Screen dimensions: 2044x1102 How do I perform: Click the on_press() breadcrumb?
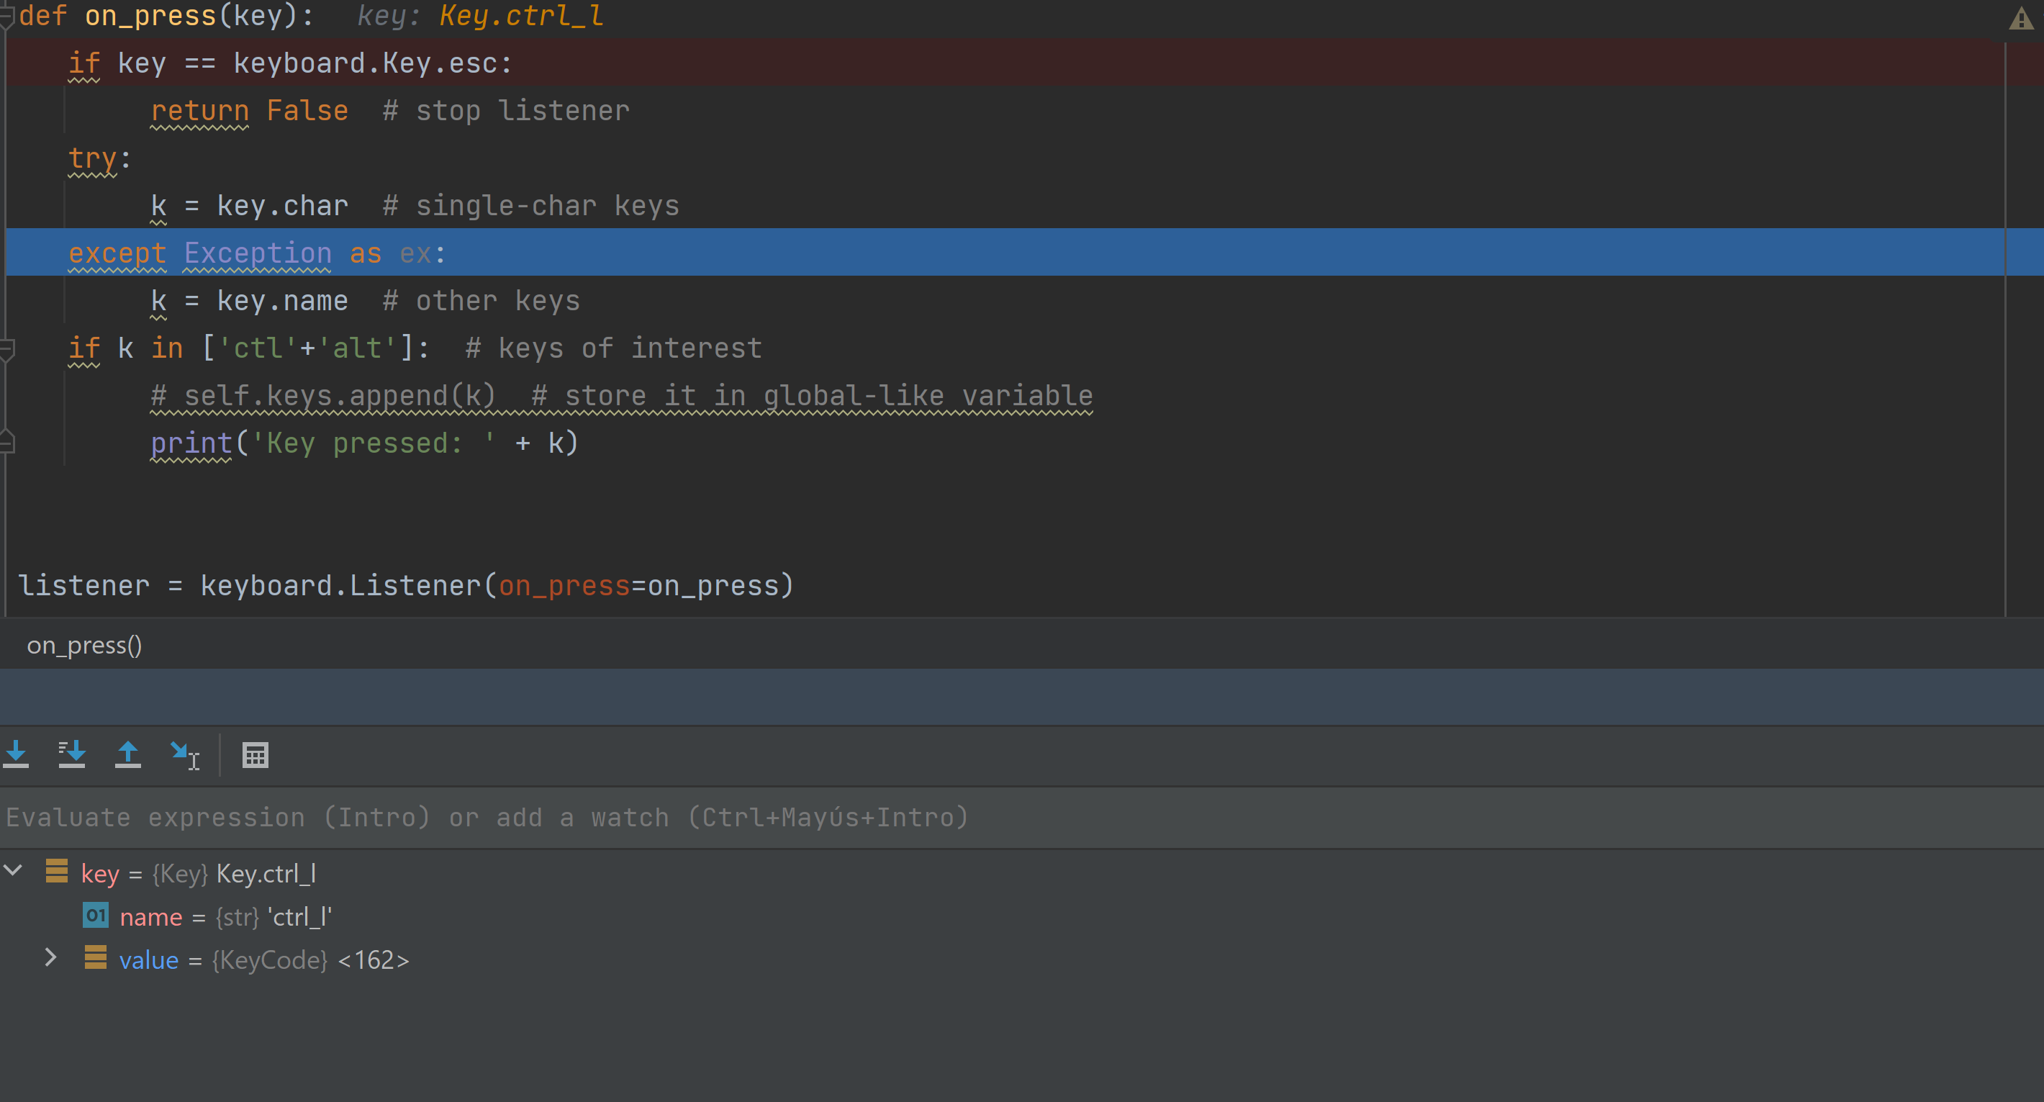point(85,646)
